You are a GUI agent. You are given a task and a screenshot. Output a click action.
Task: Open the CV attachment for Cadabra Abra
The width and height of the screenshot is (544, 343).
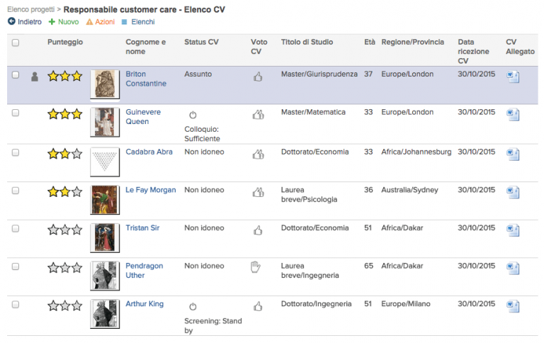point(513,154)
